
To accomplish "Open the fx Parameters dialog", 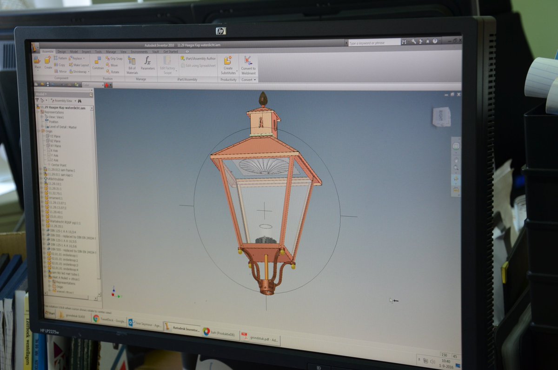I will pyautogui.click(x=147, y=63).
